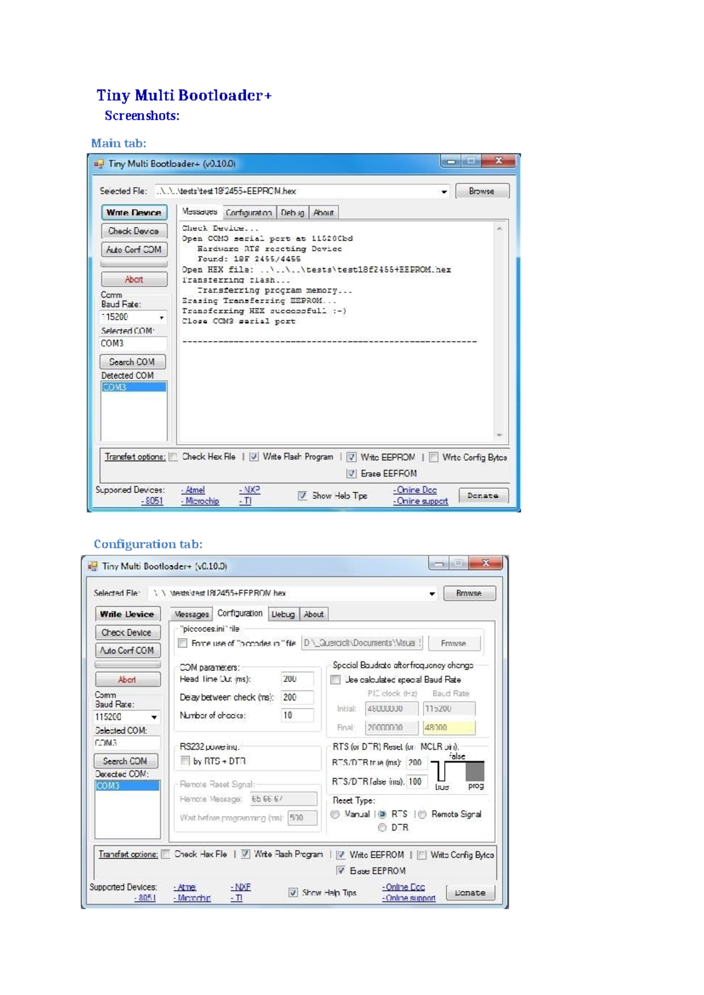Select COM3 in Detected COM list, Configuration tab window
704x995 pixels.
pos(127,786)
